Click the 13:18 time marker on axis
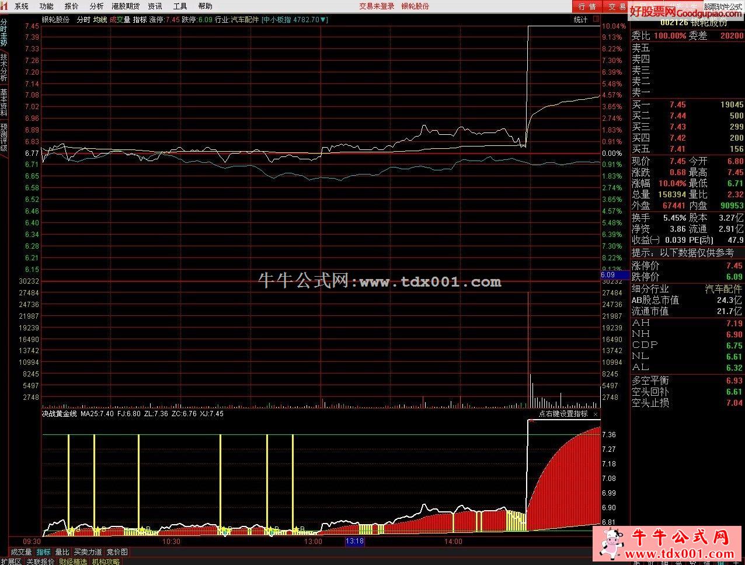The image size is (745, 565). tap(355, 541)
